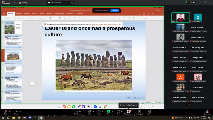Screen dimensions: 213x120
Task: Switch to the Animasi tab
Action: tap(50, 14)
